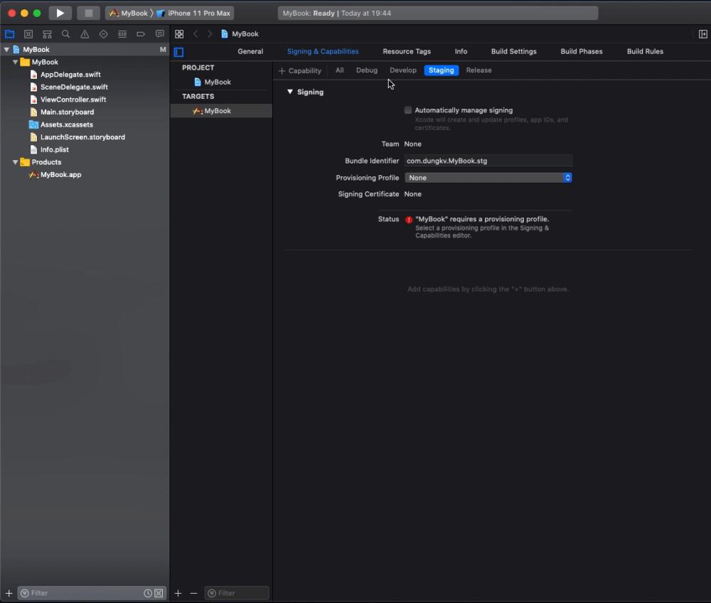Open the Symbol navigator
The width and height of the screenshot is (711, 603).
47,34
